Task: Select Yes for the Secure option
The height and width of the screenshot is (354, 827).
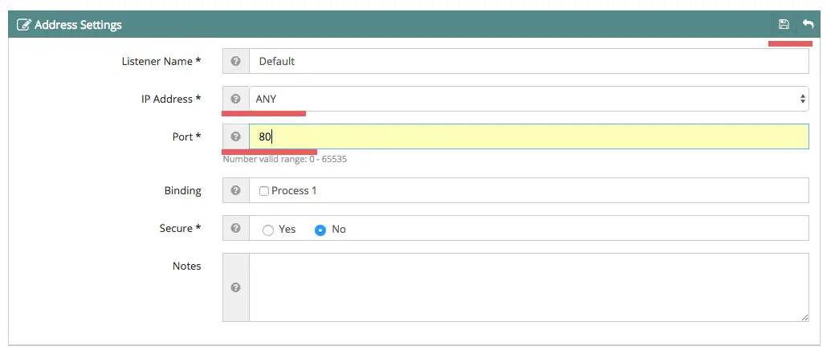Action: [268, 230]
